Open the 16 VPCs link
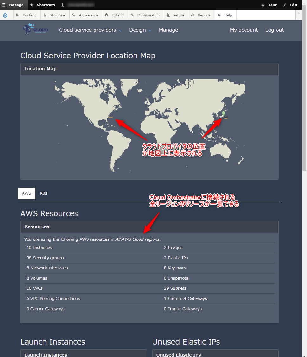This screenshot has width=307, height=357. 35,288
